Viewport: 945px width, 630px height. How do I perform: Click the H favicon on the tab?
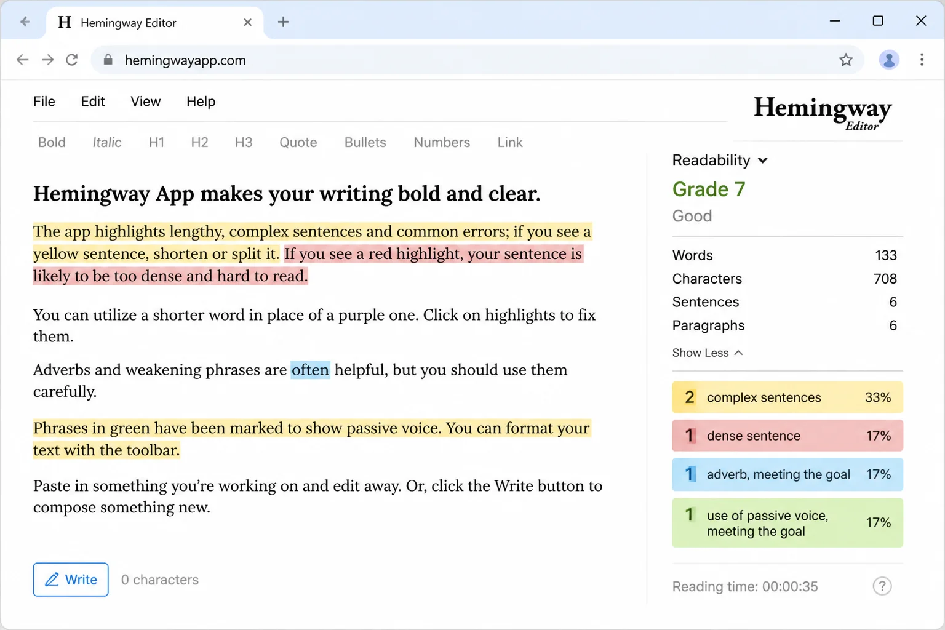[x=65, y=23]
